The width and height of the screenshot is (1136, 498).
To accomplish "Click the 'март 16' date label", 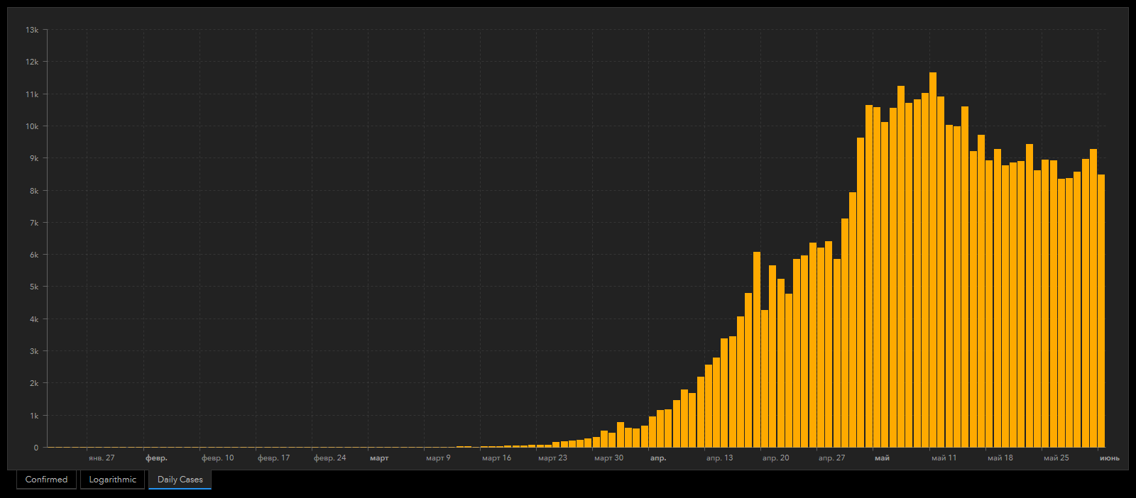I will pos(496,458).
